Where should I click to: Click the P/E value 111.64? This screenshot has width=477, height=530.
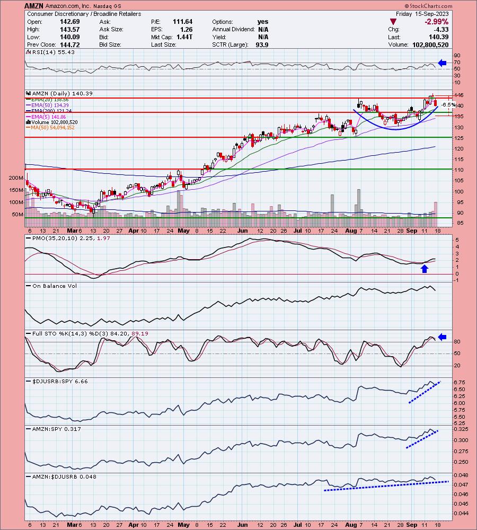[182, 22]
